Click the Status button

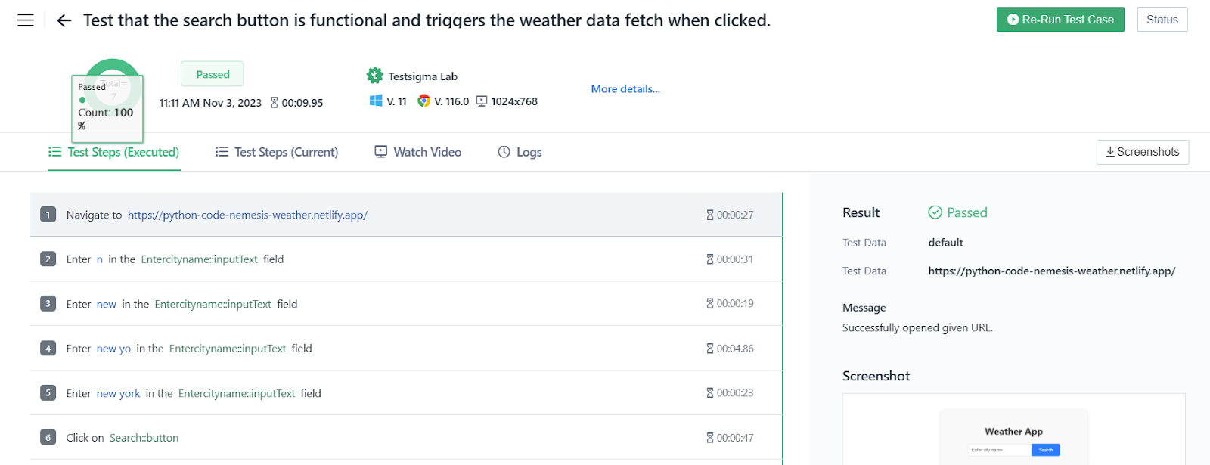pos(1162,20)
